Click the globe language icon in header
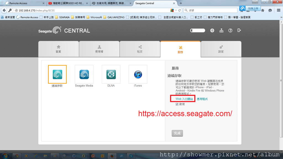This screenshot has width=283, height=159. [212, 30]
